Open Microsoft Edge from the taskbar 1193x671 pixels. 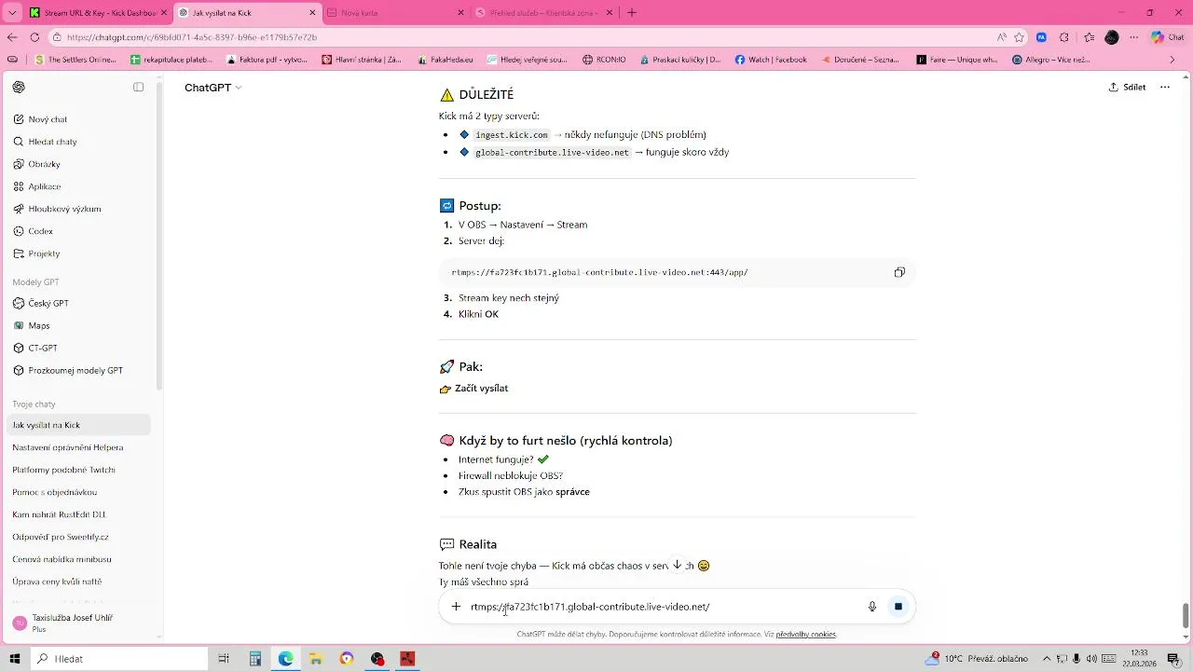point(285,659)
